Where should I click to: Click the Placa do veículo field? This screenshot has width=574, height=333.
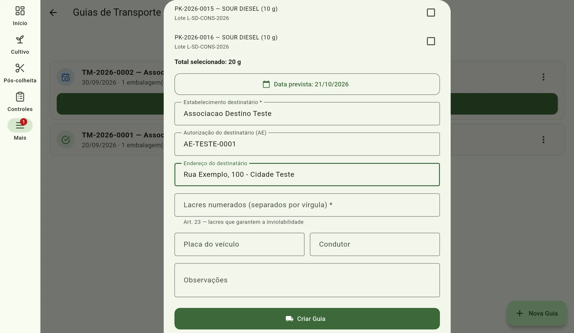point(239,244)
